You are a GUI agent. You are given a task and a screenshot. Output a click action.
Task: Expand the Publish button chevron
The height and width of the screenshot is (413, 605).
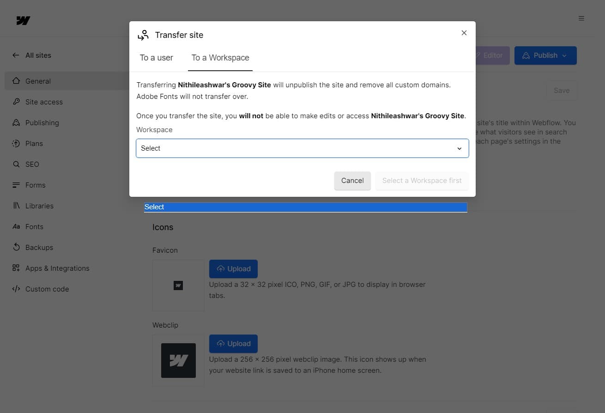(x=564, y=55)
